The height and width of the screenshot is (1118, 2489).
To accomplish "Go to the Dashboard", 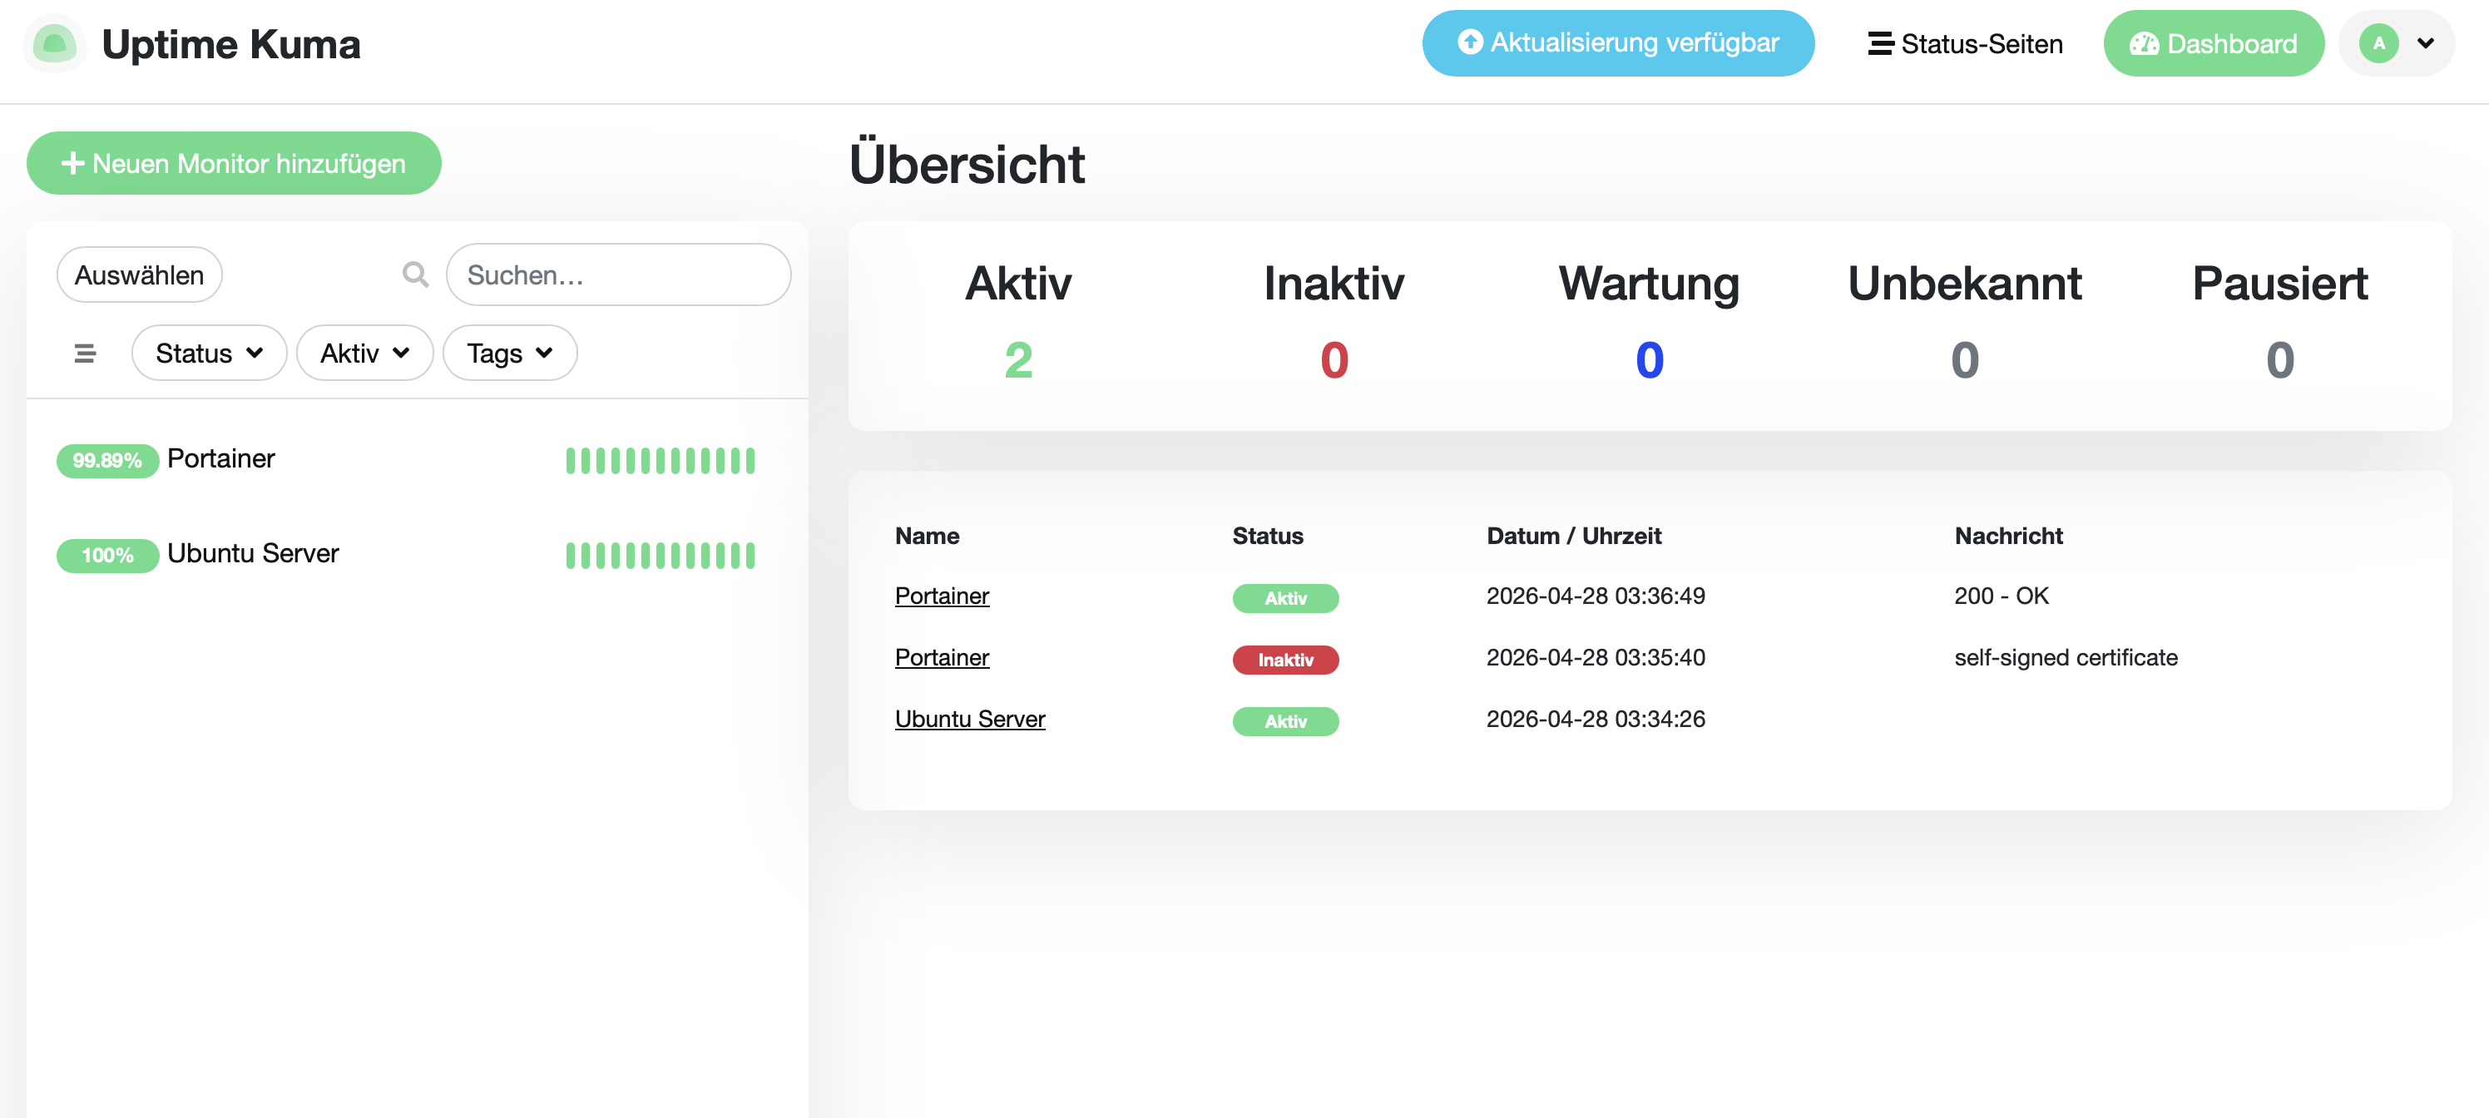I will point(2213,43).
